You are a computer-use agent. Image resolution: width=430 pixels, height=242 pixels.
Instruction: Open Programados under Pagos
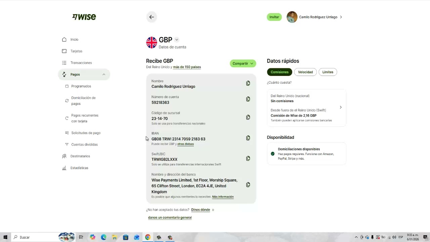tap(81, 86)
